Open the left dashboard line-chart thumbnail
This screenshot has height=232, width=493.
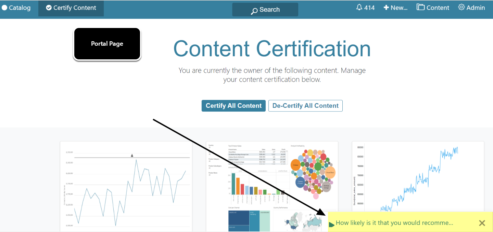[x=126, y=186]
